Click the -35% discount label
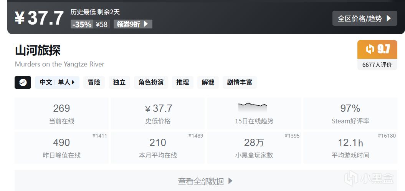Image resolution: width=405 pixels, height=191 pixels. pos(82,24)
